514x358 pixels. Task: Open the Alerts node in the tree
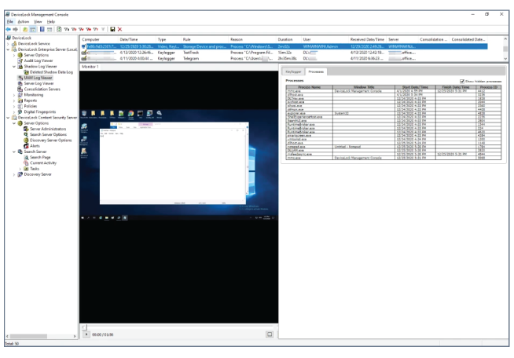[x=36, y=145]
